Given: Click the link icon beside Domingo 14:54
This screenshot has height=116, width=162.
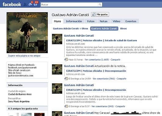Looking at the screenshot, I should pyautogui.click(x=66, y=79).
